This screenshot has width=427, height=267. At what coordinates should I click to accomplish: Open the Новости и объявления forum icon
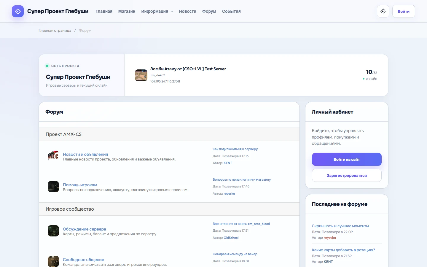[53, 156]
